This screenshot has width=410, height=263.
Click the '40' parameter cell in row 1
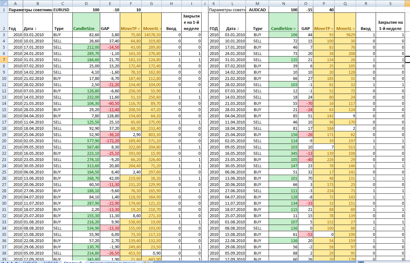coord(324,10)
